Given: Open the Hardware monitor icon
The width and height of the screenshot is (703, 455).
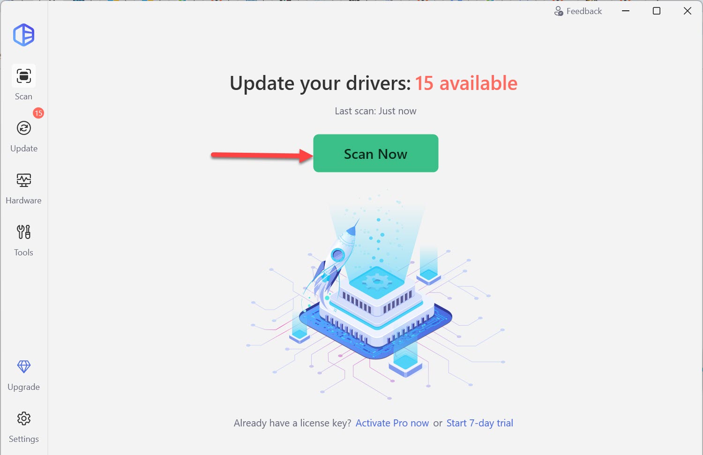Looking at the screenshot, I should (24, 180).
